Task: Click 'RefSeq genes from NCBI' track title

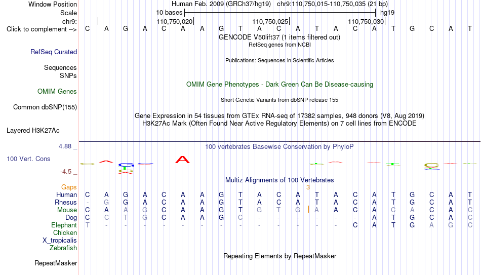Action: coord(280,45)
